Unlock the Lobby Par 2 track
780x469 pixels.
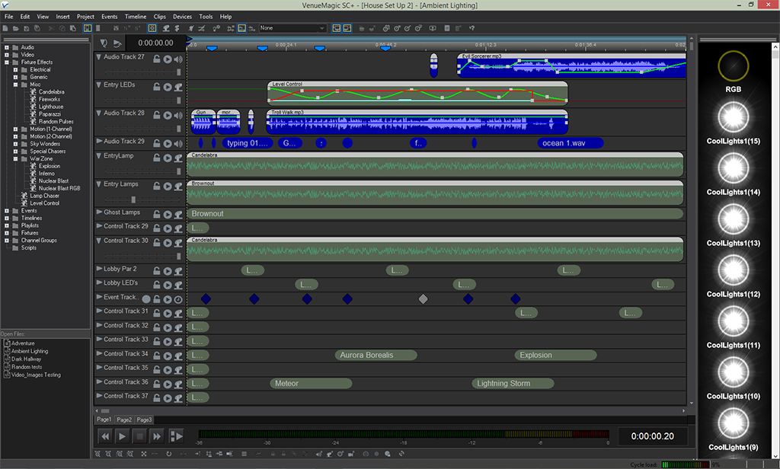point(157,271)
